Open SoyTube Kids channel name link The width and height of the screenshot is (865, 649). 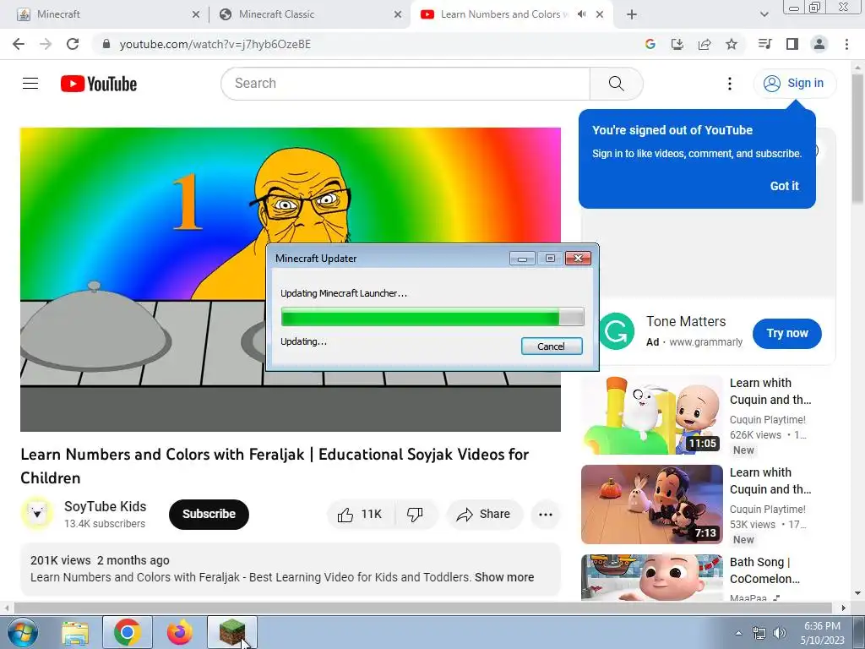coord(105,507)
